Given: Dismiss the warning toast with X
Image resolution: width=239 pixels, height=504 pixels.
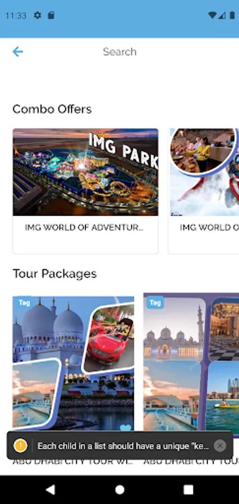Looking at the screenshot, I should tap(220, 446).
